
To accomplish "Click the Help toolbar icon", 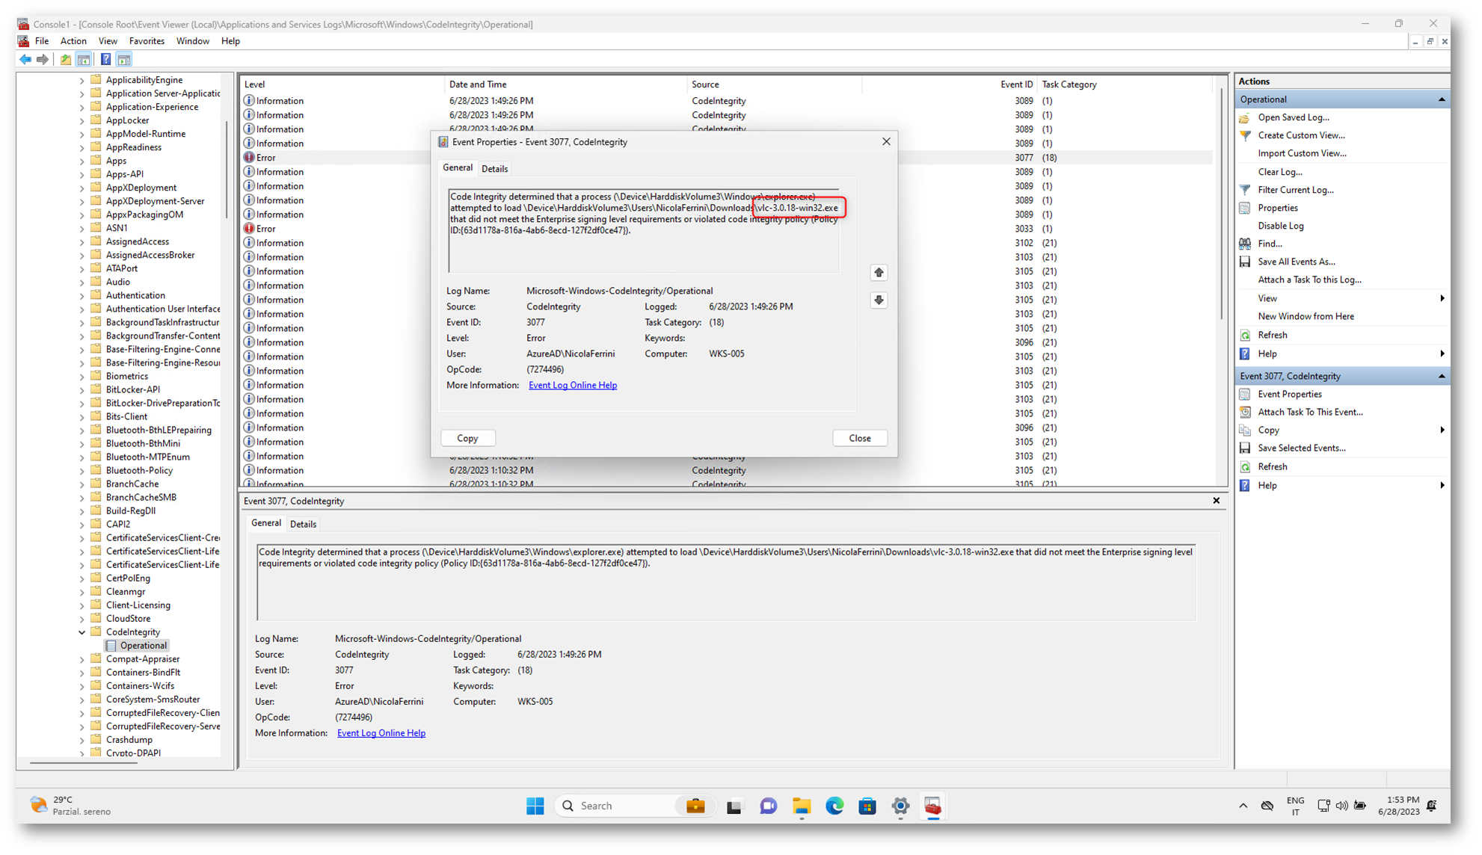I will pyautogui.click(x=105, y=59).
